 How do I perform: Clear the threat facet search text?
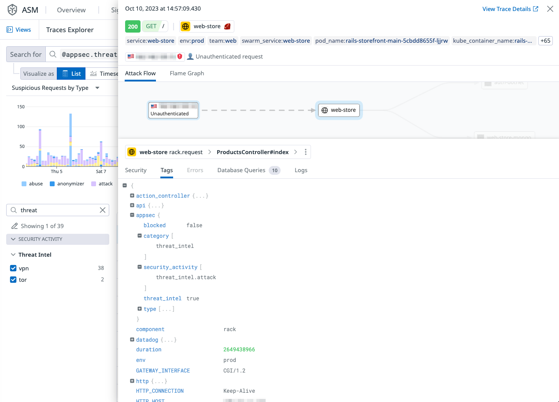point(103,210)
